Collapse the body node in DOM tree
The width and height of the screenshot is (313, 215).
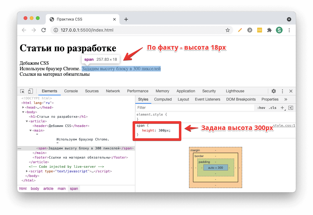23,112
